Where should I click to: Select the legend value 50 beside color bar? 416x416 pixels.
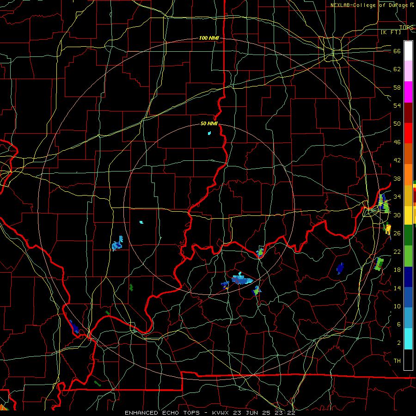coord(397,124)
